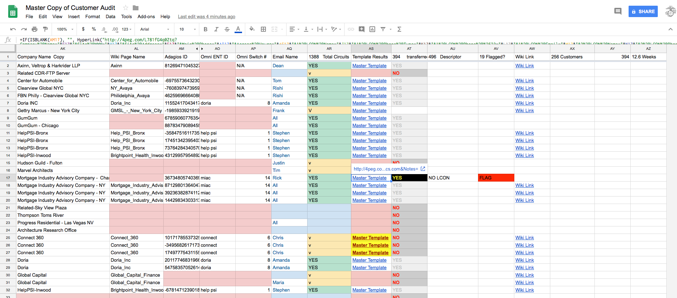Open the zoom 100% dropdown
The height and width of the screenshot is (298, 677).
pyautogui.click(x=65, y=29)
